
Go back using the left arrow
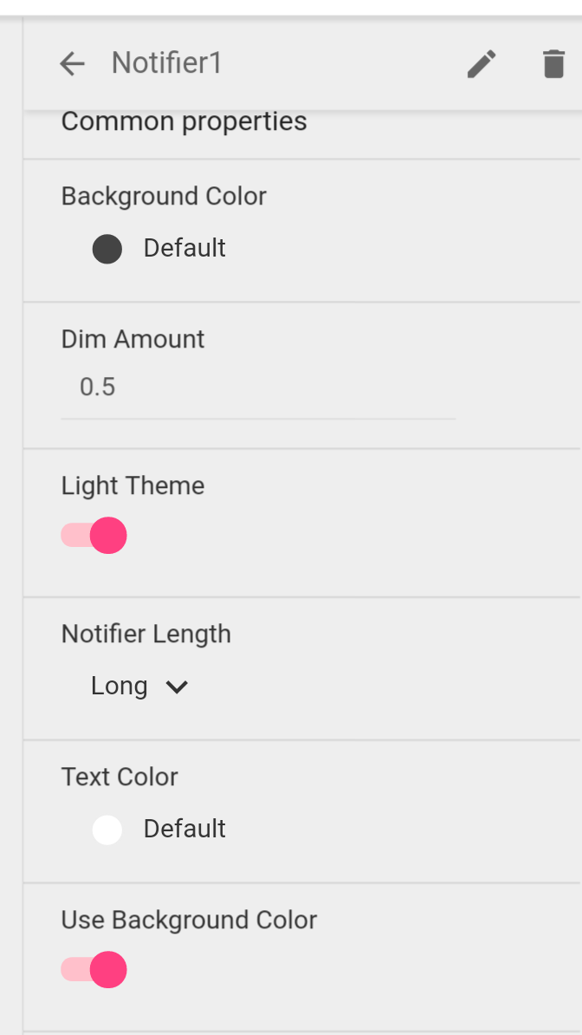click(73, 63)
